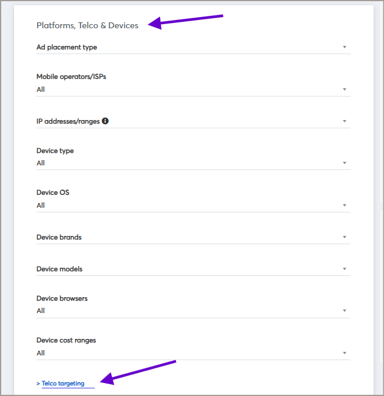Expand the Device type dropdown arrow
The image size is (384, 396).
point(345,163)
